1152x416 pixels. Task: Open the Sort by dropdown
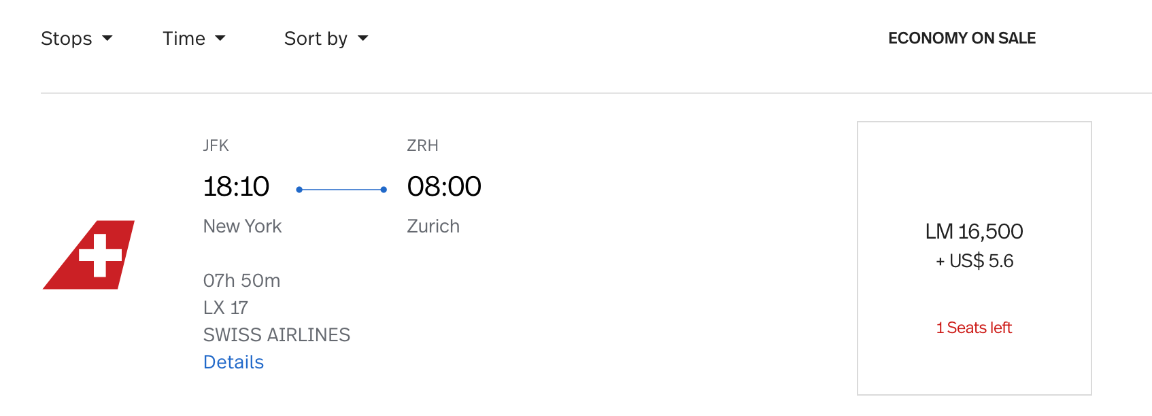point(326,39)
